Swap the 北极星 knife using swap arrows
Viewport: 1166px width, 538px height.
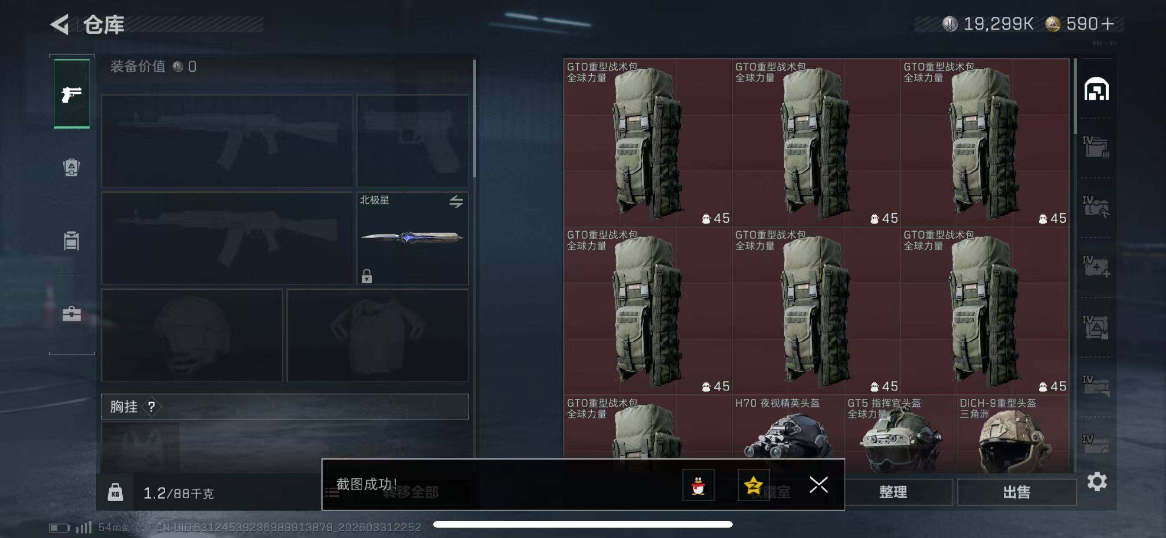coord(456,201)
